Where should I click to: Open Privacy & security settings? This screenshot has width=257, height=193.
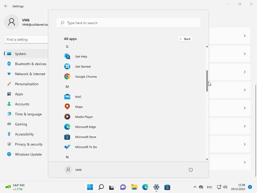coord(26,144)
